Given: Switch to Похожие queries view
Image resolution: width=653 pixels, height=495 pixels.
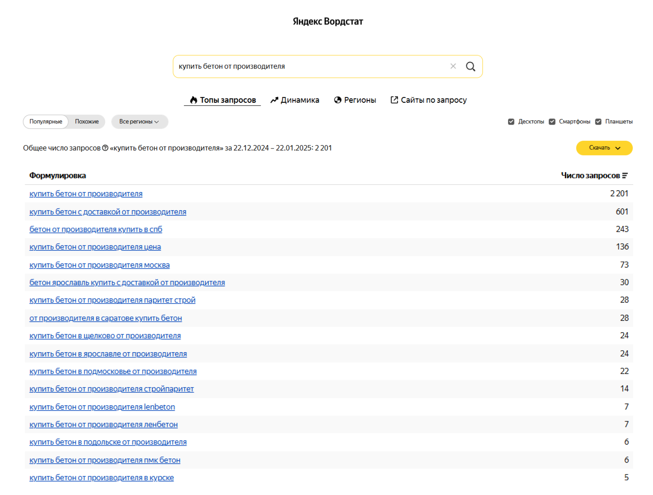Looking at the screenshot, I should (x=86, y=121).
